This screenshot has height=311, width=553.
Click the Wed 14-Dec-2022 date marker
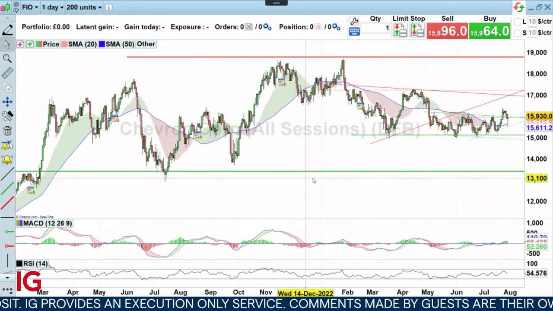[x=305, y=293]
